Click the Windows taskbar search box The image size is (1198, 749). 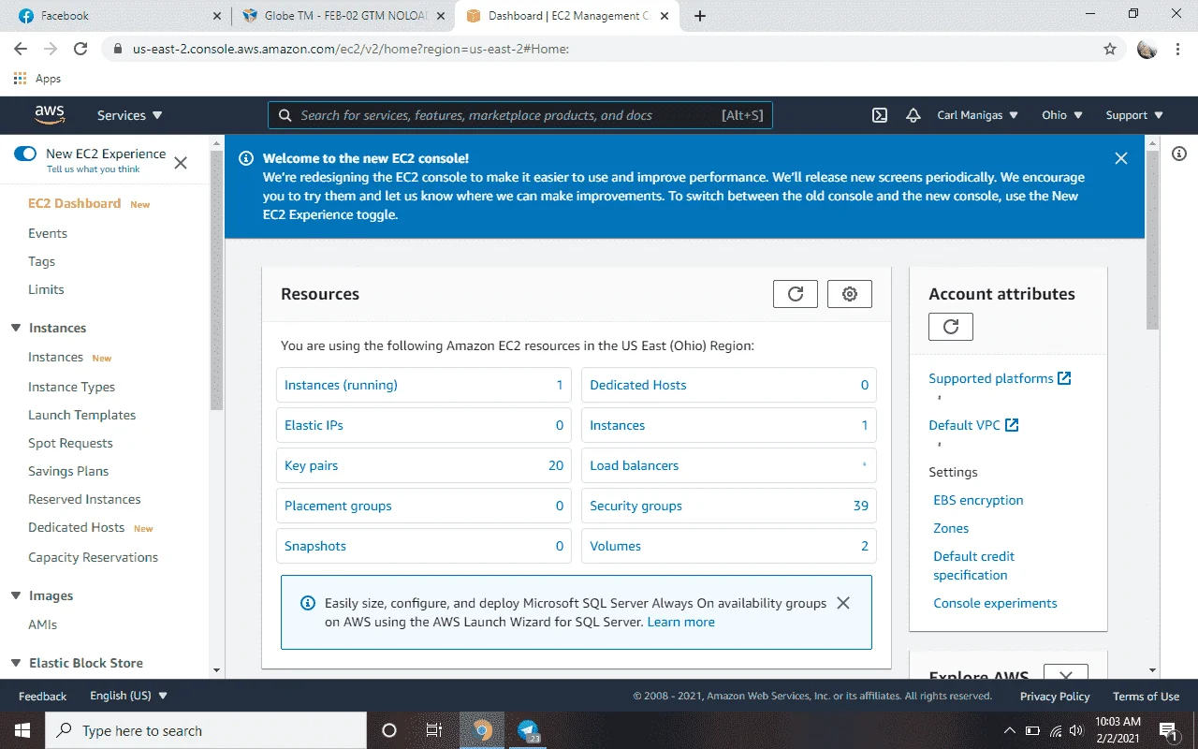pyautogui.click(x=206, y=730)
